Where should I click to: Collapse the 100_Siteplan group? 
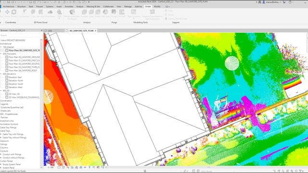[1, 47]
